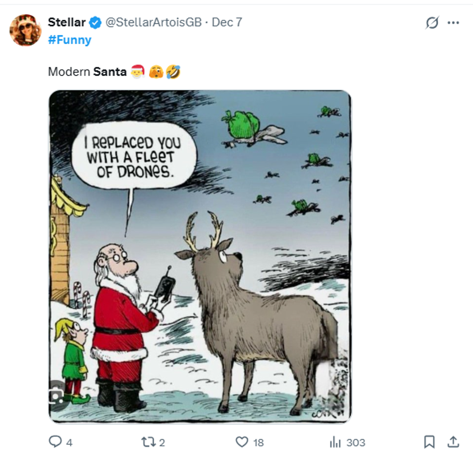
Task: Click the share upload arrow icon
Action: click(x=453, y=442)
